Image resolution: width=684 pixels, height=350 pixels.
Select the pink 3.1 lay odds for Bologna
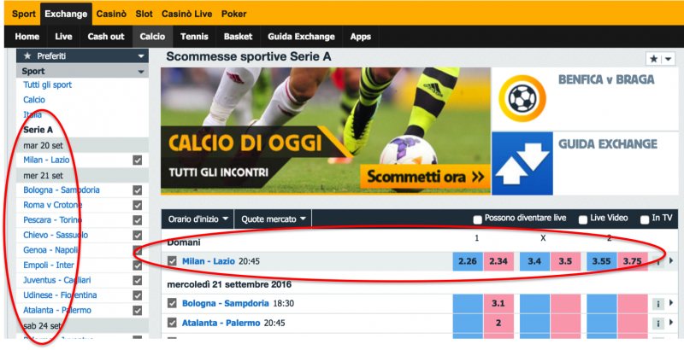point(498,303)
